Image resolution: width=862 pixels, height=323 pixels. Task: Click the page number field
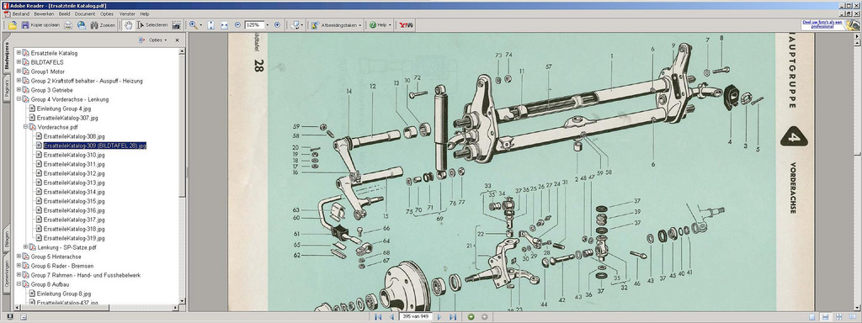pos(416,317)
